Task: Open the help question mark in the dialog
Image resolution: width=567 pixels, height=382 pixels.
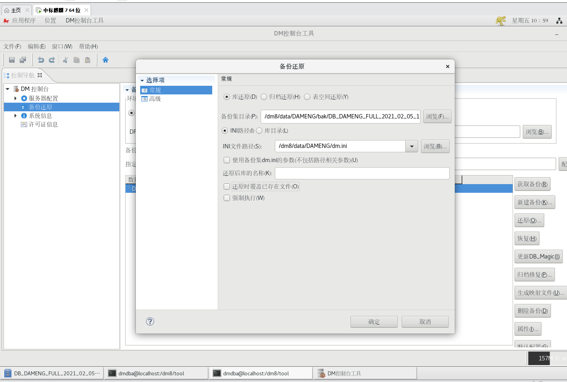Action: pyautogui.click(x=150, y=321)
